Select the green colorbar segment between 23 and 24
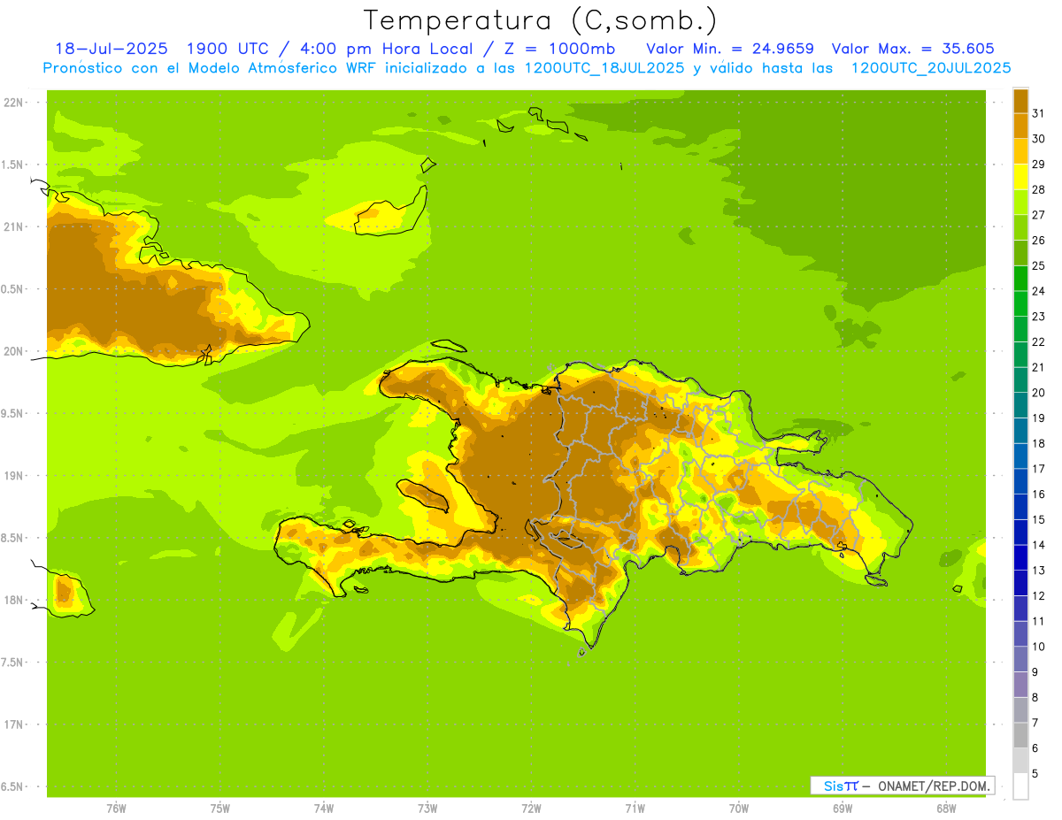1062x820 pixels. click(1020, 303)
